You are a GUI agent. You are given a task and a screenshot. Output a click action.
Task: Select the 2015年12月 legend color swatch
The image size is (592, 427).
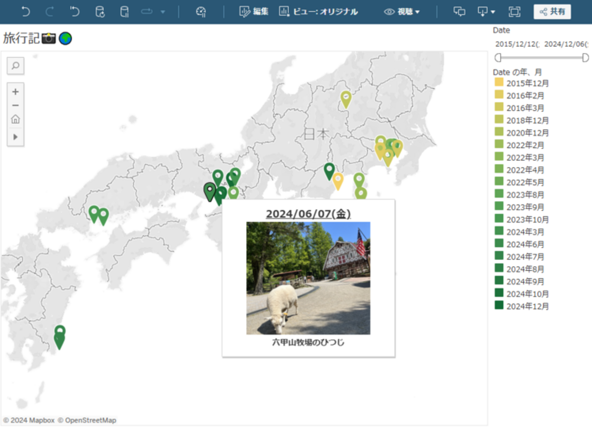[499, 82]
